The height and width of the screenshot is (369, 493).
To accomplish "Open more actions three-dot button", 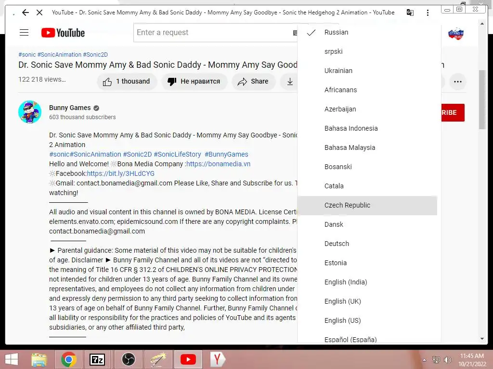I will (x=458, y=82).
